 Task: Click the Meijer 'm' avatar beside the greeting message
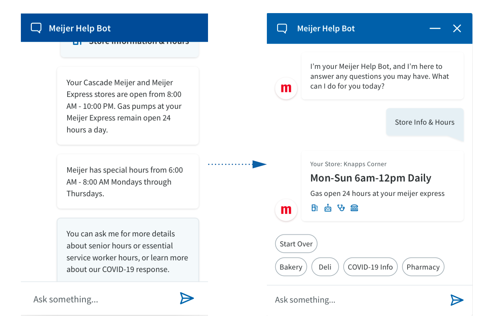pos(286,88)
